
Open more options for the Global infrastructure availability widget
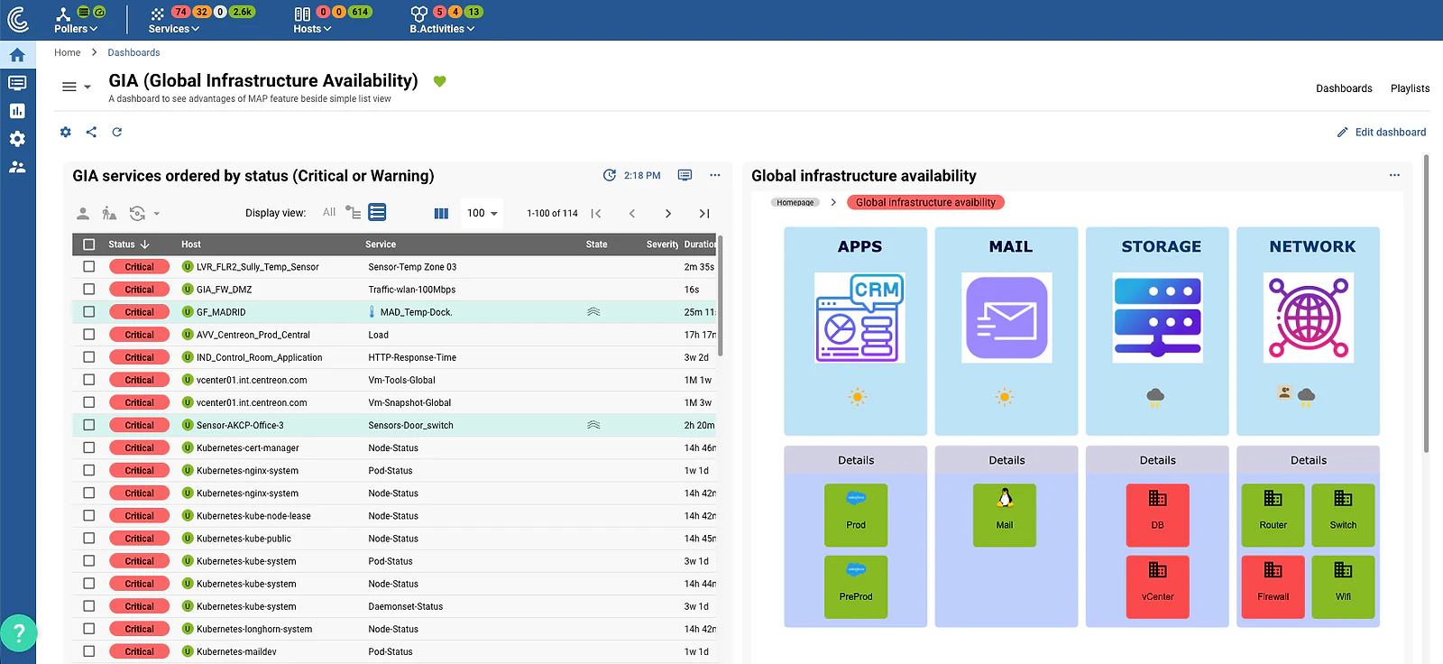(1394, 175)
